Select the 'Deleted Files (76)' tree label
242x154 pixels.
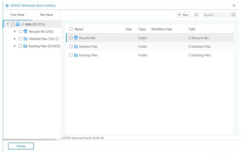pyautogui.click(x=41, y=39)
